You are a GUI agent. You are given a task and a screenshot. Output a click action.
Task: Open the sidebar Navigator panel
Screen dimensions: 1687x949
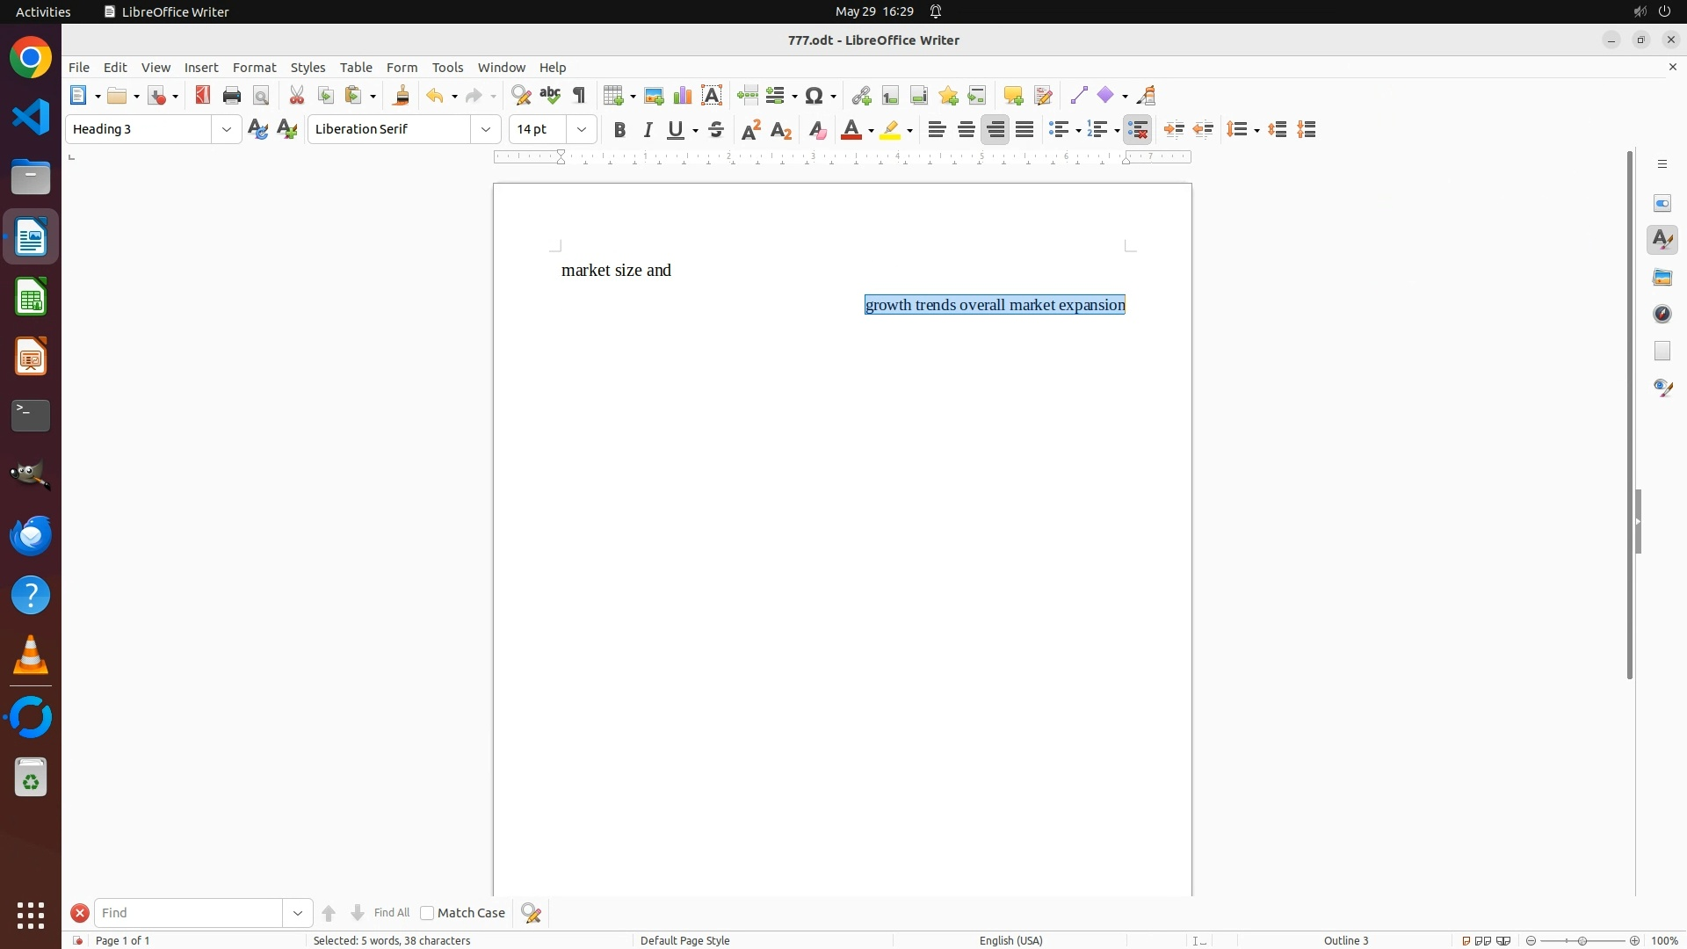[1662, 315]
